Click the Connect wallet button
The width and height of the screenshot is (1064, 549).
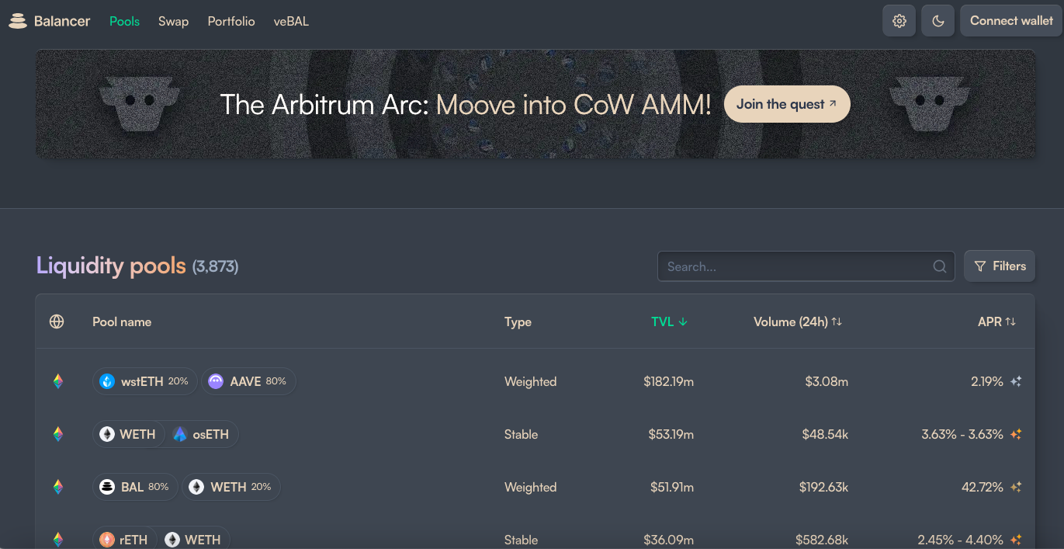1011,21
